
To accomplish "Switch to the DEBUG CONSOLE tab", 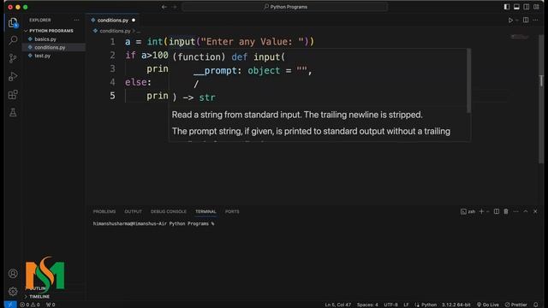I will click(169, 211).
